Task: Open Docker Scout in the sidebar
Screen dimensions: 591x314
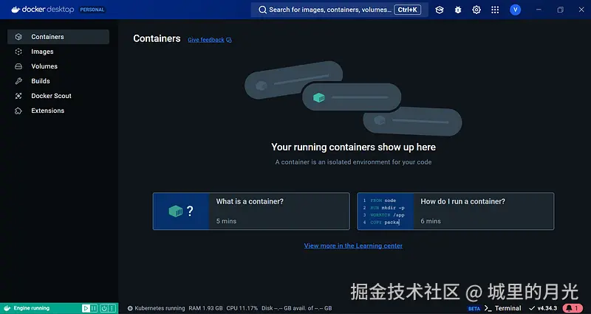Action: pos(58,96)
